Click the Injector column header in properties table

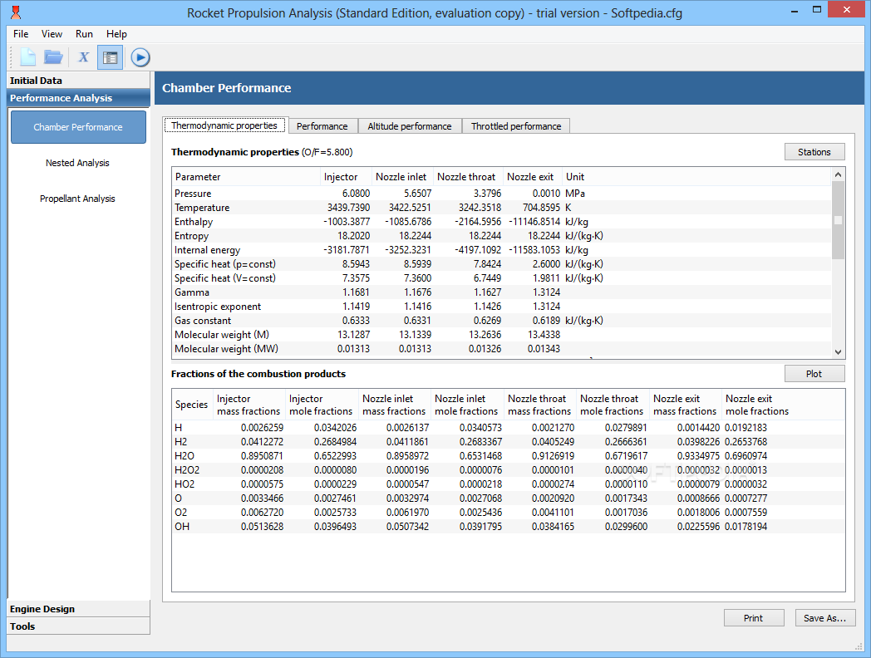tap(346, 177)
